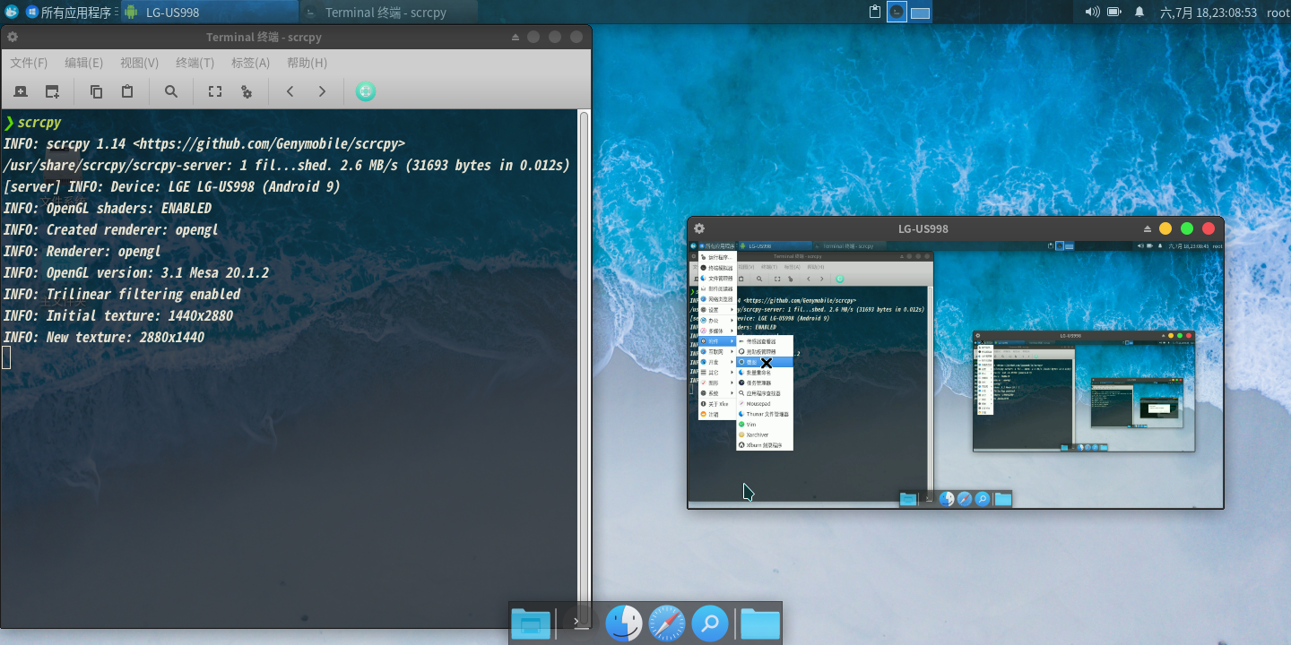Click the copy icon in the terminal toolbar
This screenshot has width=1291, height=645.
pyautogui.click(x=96, y=91)
